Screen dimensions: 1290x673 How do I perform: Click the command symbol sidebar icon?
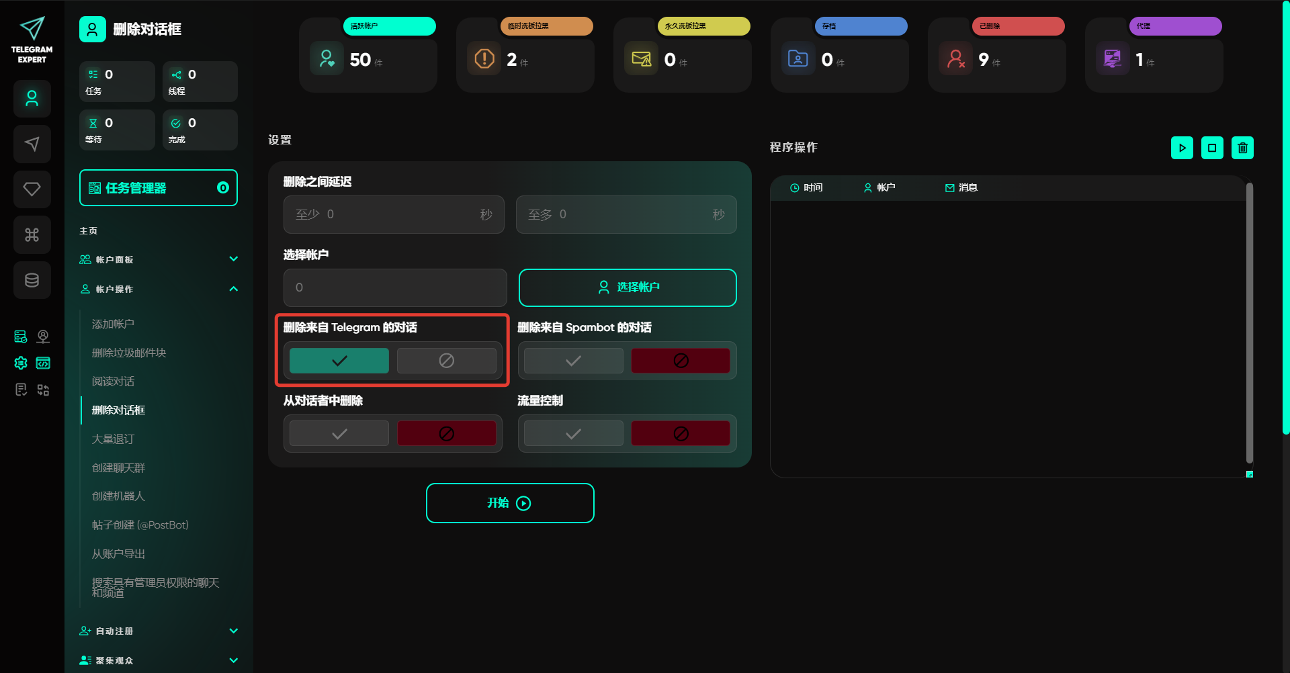(32, 234)
